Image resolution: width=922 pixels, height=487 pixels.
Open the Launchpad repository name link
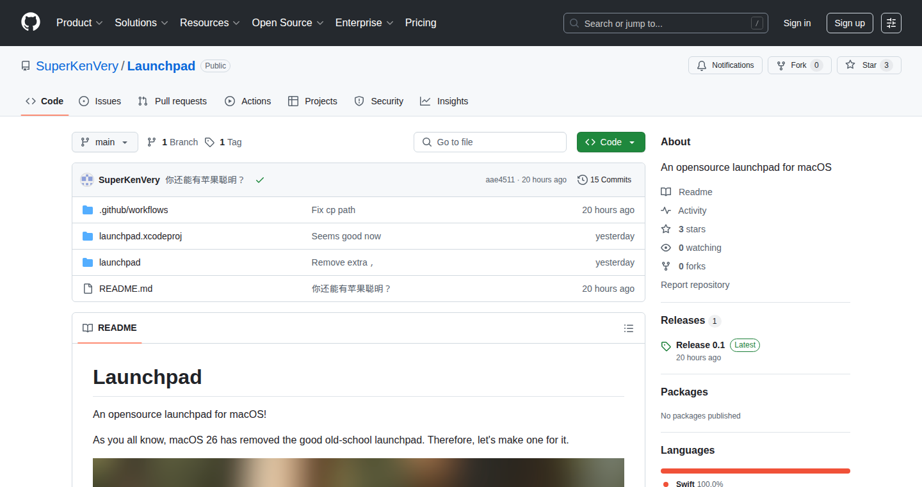tap(161, 66)
